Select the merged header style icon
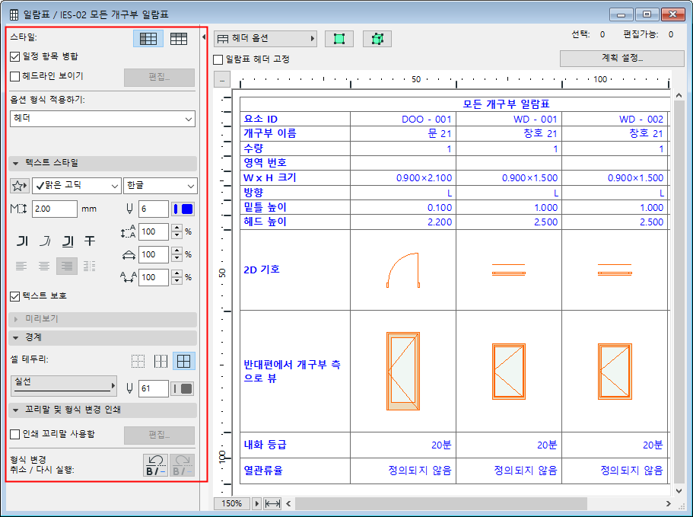 [148, 37]
